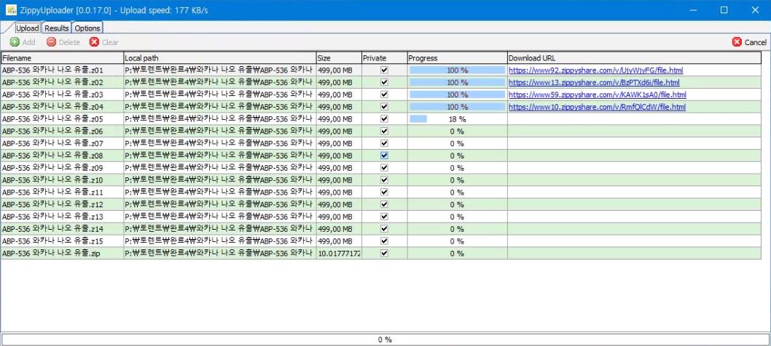Image resolution: width=771 pixels, height=346 pixels.
Task: Toggle Private checkbox for the .z15 file
Action: tap(384, 241)
